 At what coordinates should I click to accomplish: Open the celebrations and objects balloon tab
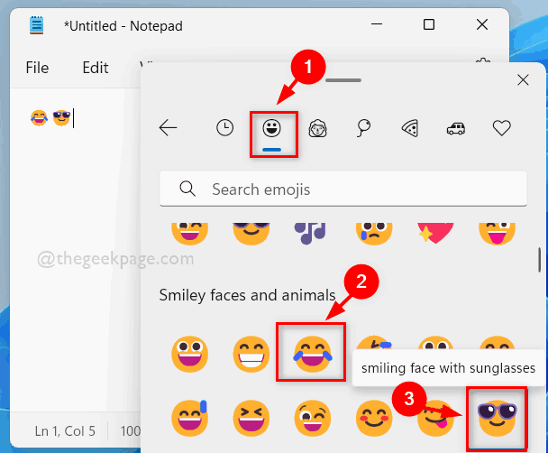pos(363,128)
